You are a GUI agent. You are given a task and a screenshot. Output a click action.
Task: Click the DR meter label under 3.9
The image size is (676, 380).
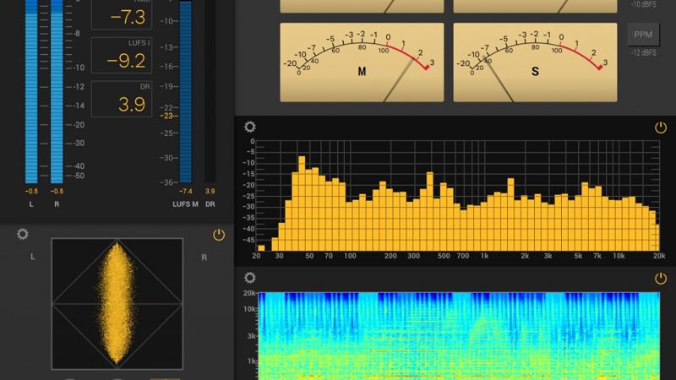pyautogui.click(x=210, y=204)
